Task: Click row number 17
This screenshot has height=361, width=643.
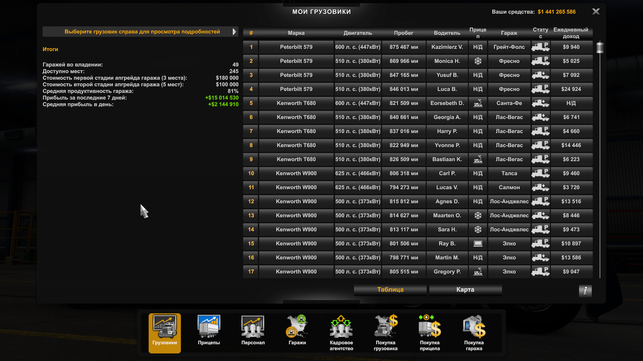Action: [251, 271]
